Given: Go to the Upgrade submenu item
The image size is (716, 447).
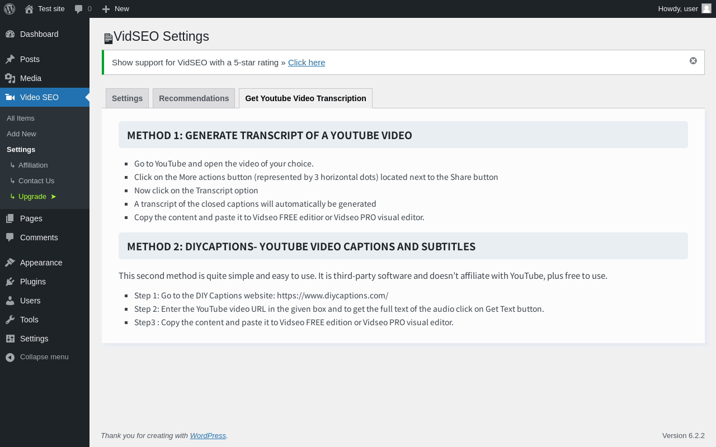Looking at the screenshot, I should point(32,197).
